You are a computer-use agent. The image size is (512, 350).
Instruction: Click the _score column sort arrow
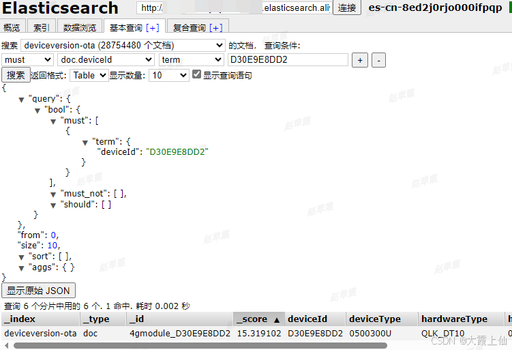coord(277,320)
